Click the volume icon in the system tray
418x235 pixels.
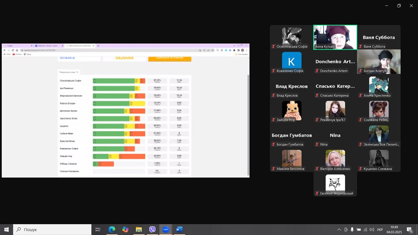tap(372, 229)
